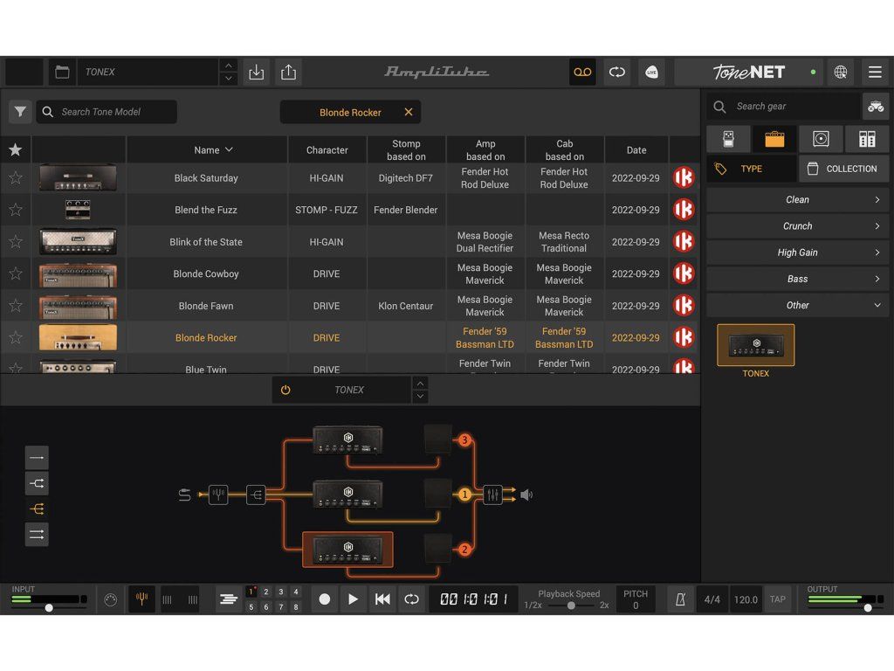Toggle favorite star for Blonde Cowboy
894x671 pixels.
[x=15, y=273]
